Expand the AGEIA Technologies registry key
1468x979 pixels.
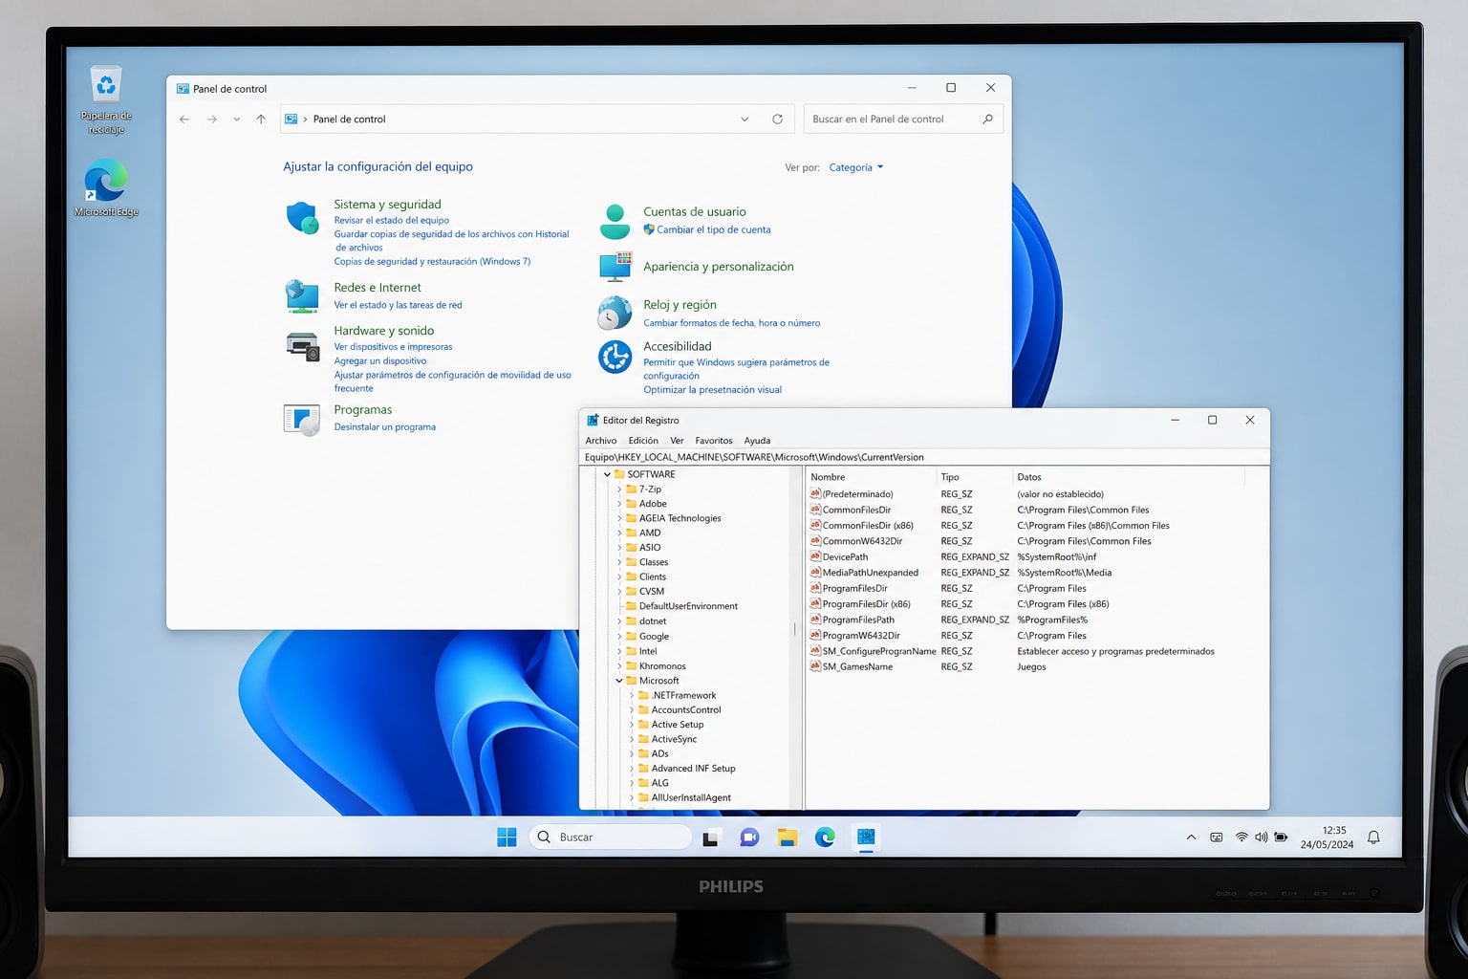coord(619,518)
